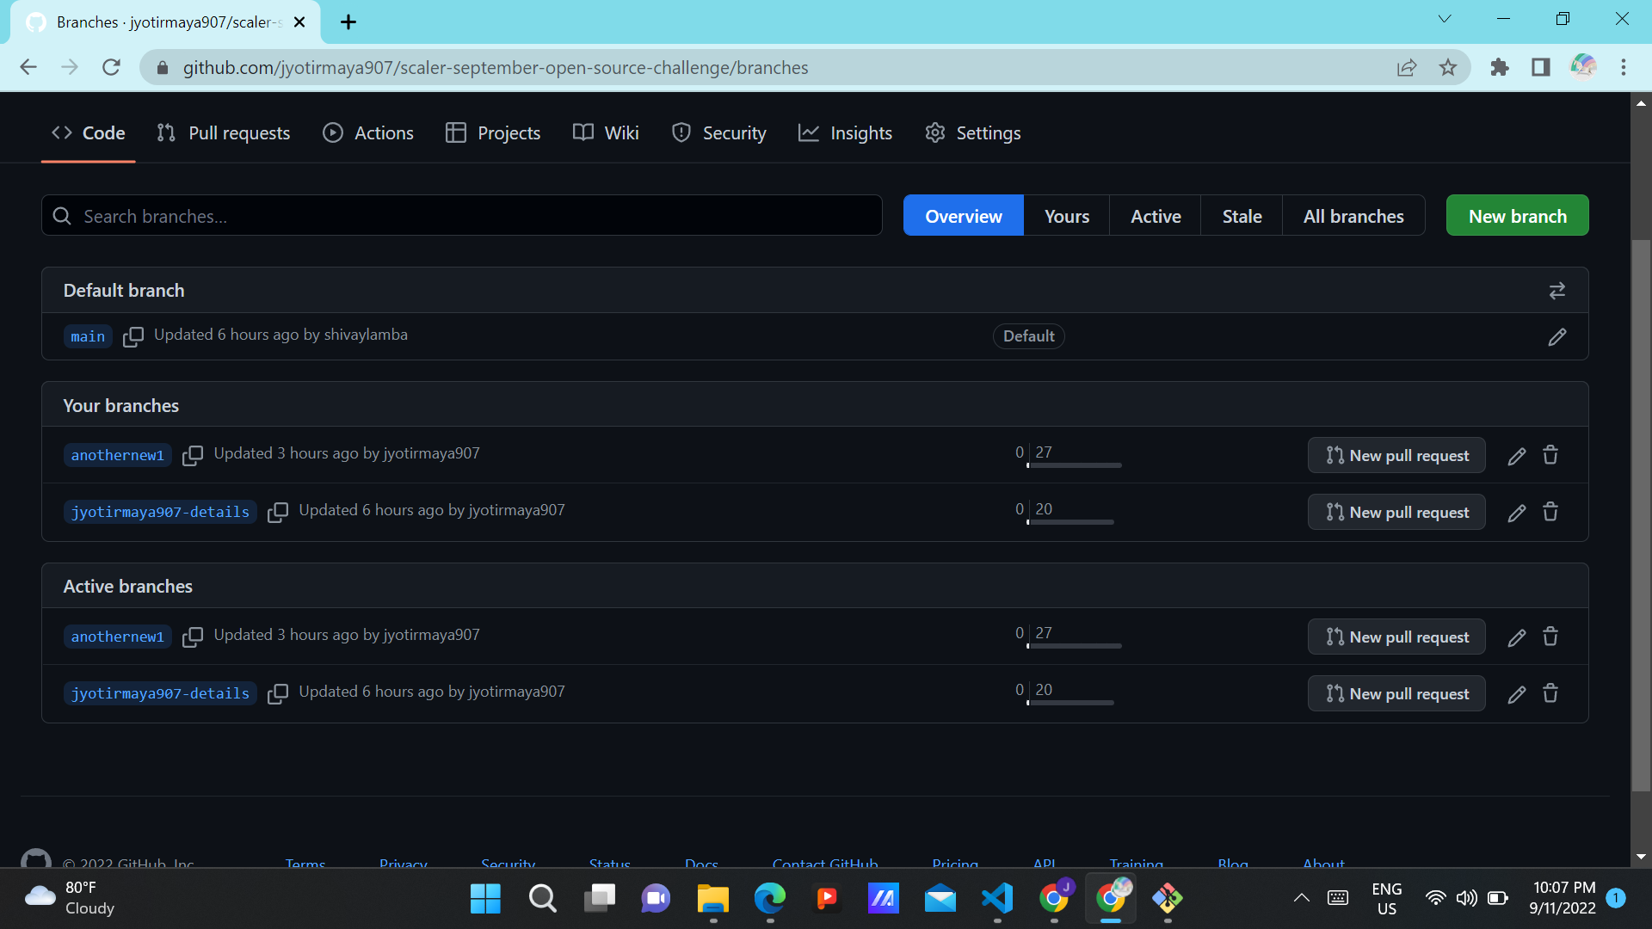Toggle the browser side panel

coord(1541,67)
